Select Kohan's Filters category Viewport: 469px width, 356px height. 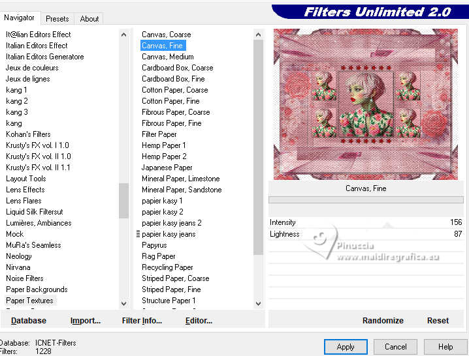(29, 134)
